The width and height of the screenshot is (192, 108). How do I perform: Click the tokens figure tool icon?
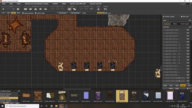[x=98, y=9]
